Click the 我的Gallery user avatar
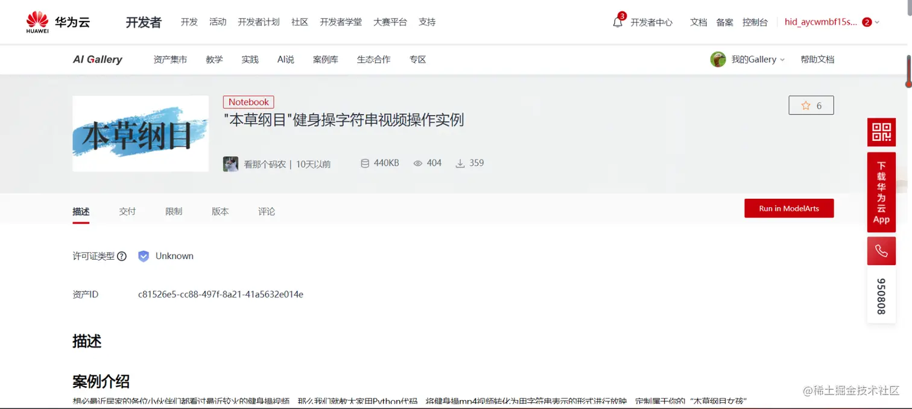The height and width of the screenshot is (409, 912). point(718,59)
